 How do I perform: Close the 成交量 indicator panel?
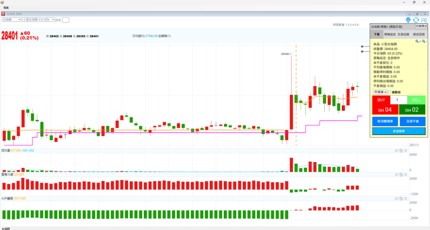(406, 151)
